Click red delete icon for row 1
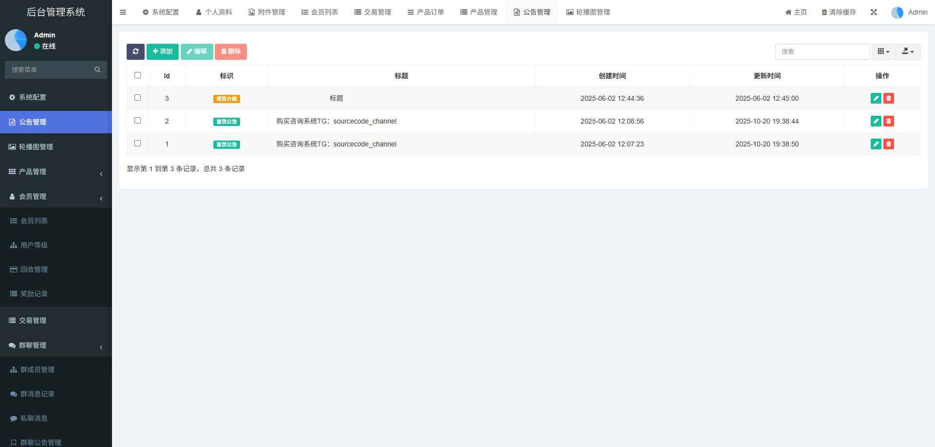The width and height of the screenshot is (935, 447). 889,144
